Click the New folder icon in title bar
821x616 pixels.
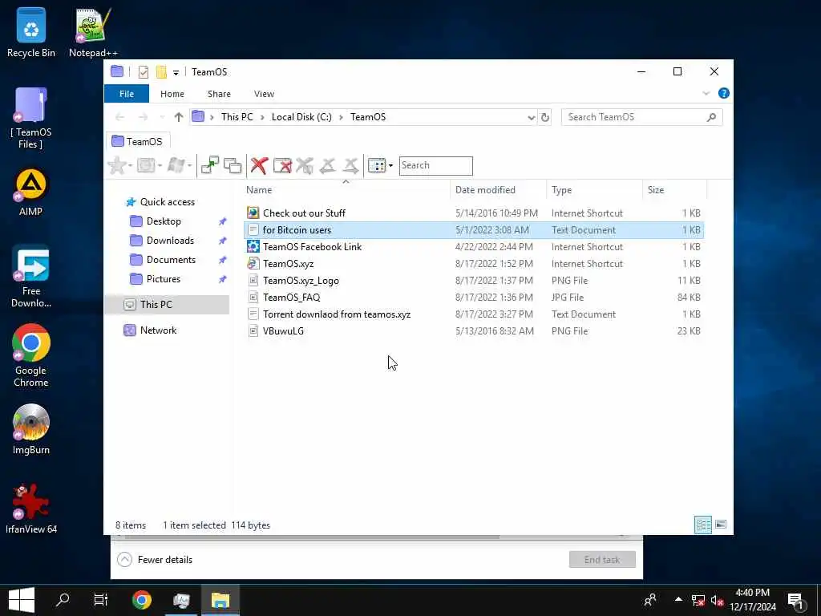point(161,71)
